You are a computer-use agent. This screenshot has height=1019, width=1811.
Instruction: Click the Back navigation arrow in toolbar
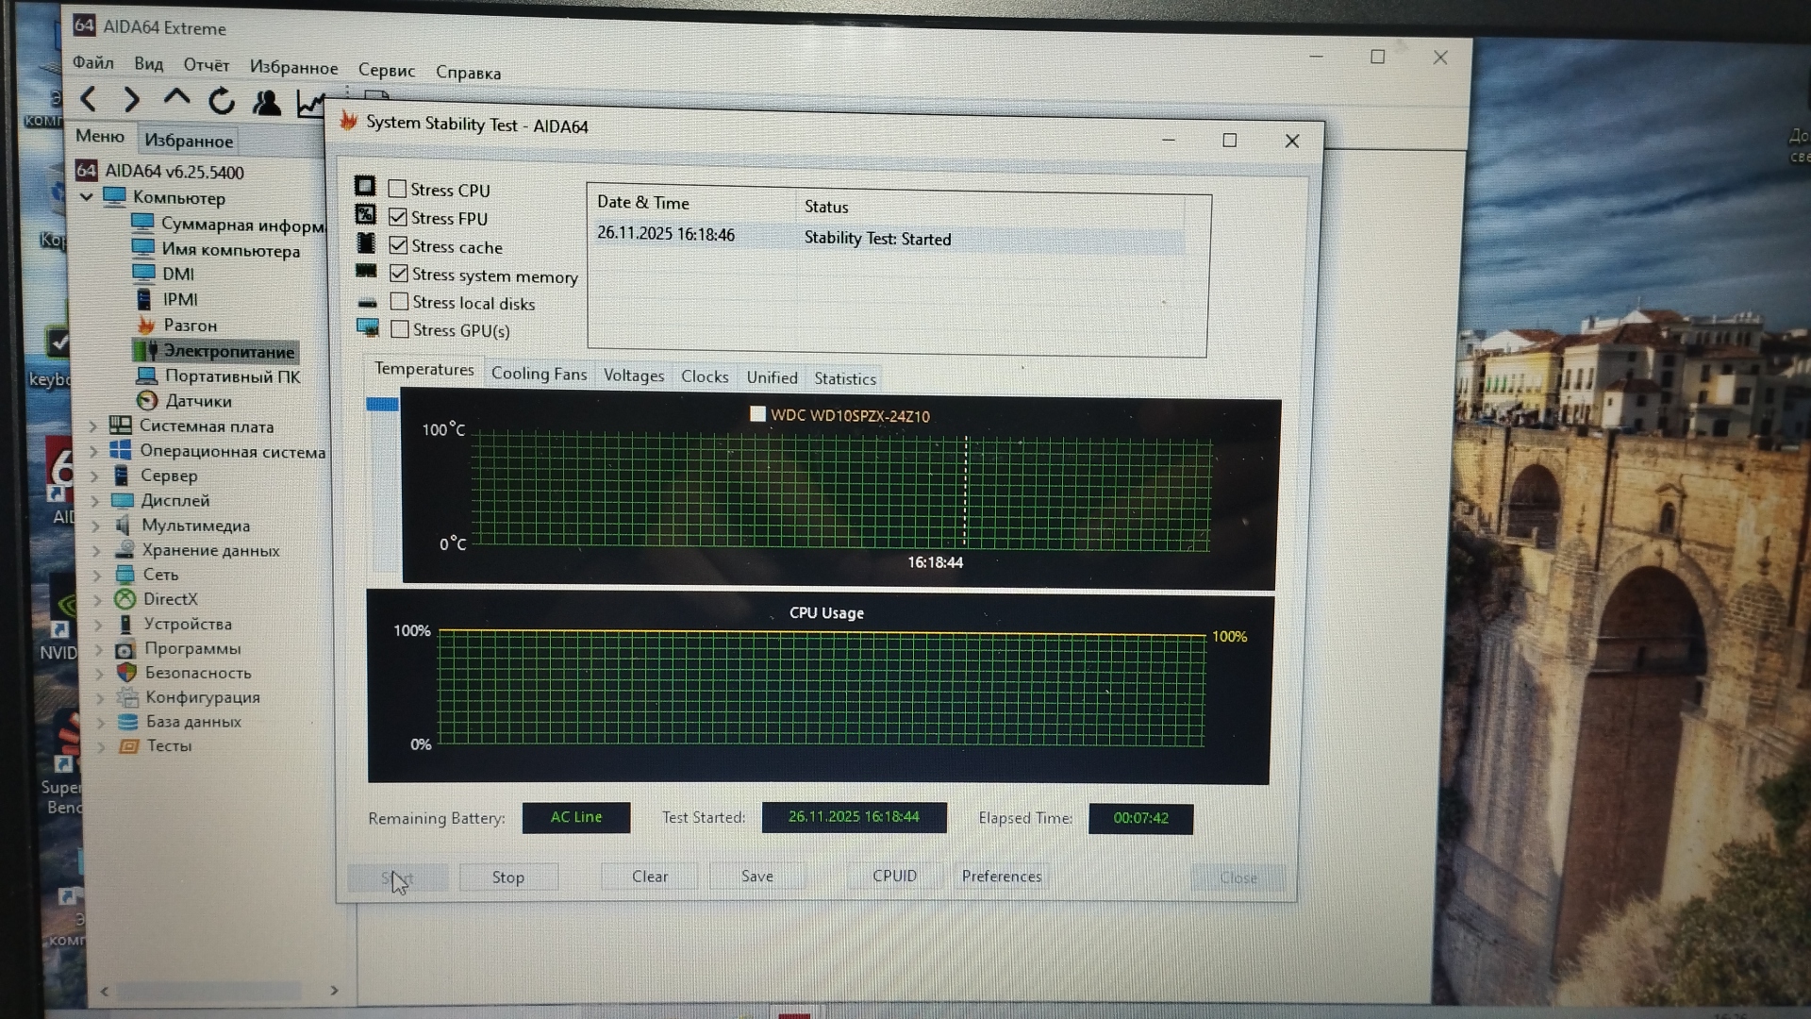(89, 99)
